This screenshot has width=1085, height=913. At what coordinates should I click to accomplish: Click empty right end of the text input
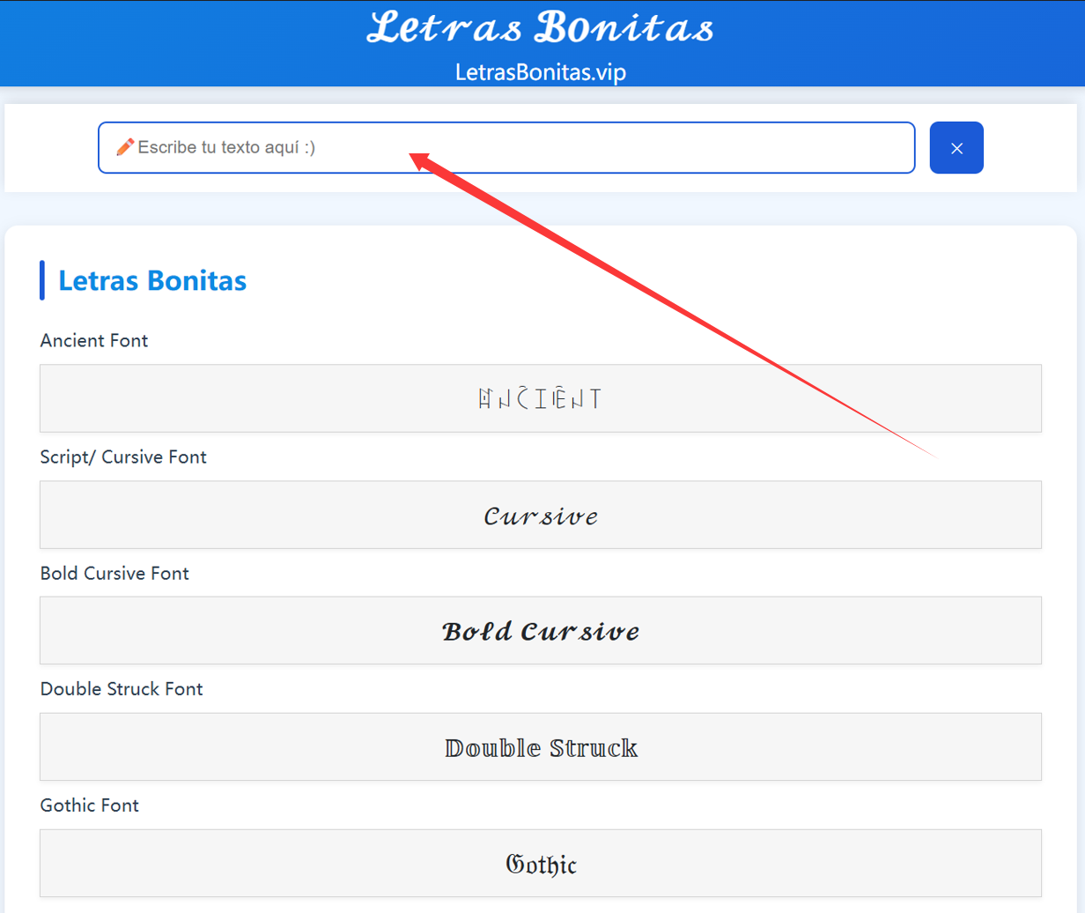(845, 147)
